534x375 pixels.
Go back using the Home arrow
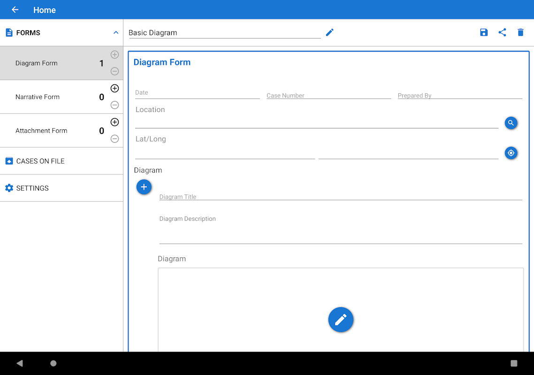[15, 10]
